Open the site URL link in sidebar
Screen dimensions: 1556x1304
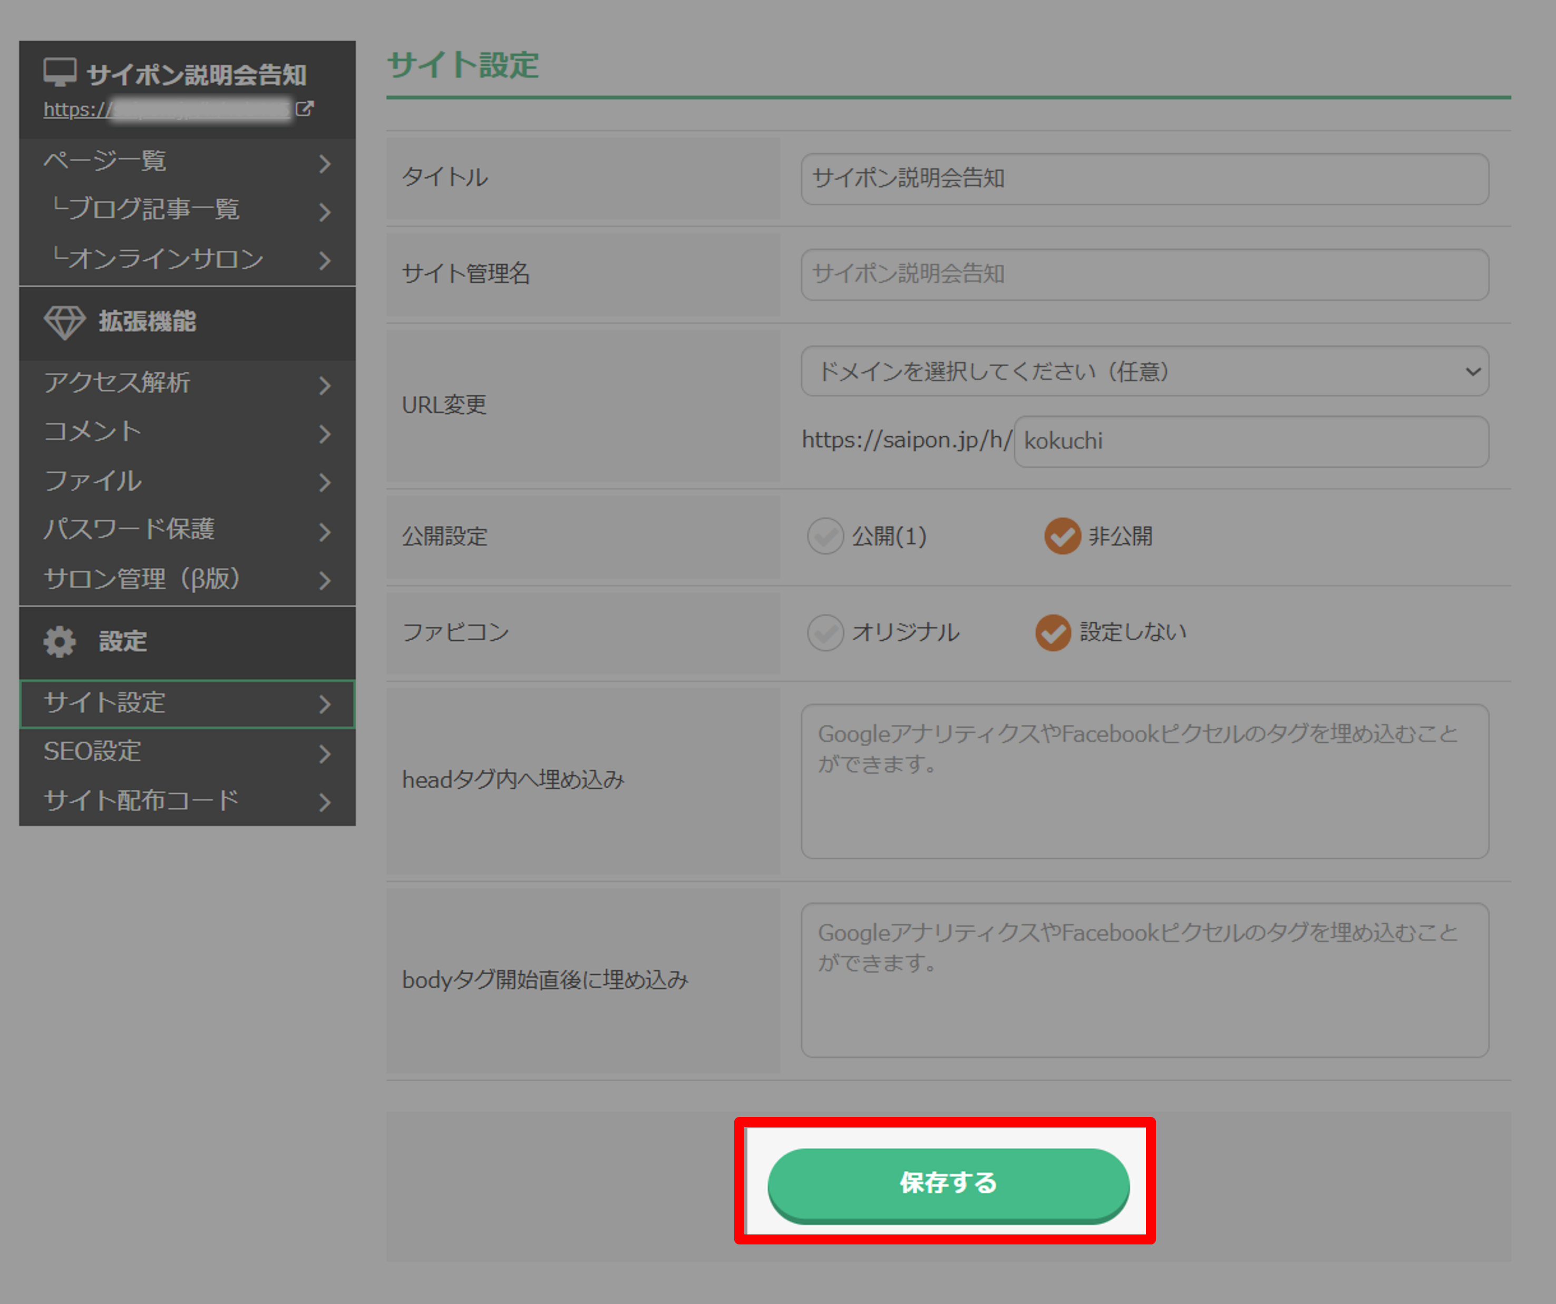[x=167, y=110]
